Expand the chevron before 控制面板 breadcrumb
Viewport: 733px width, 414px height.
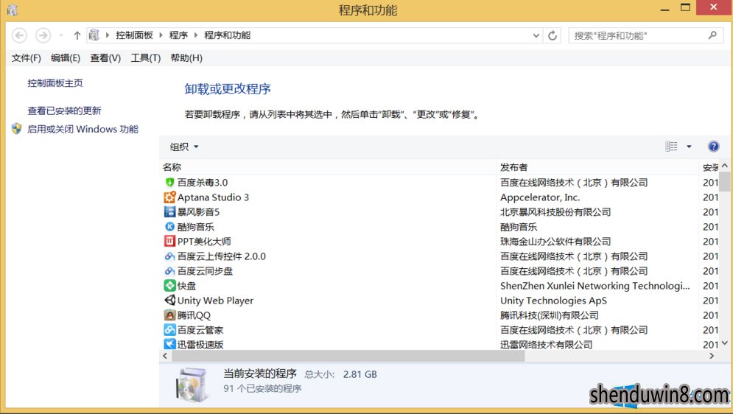click(x=107, y=35)
